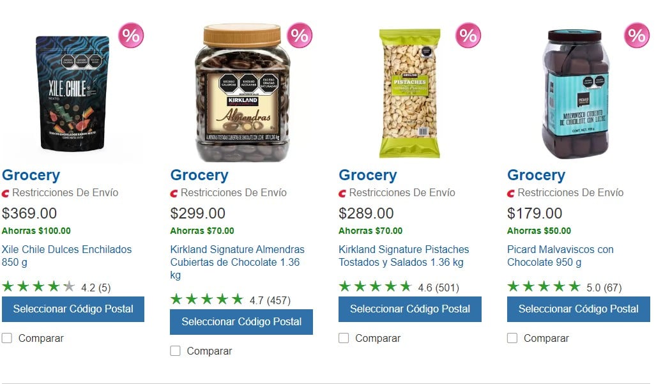Click the discount badge on Kirkland Pistaches
Viewport: 663px width, 384px height.
468,36
